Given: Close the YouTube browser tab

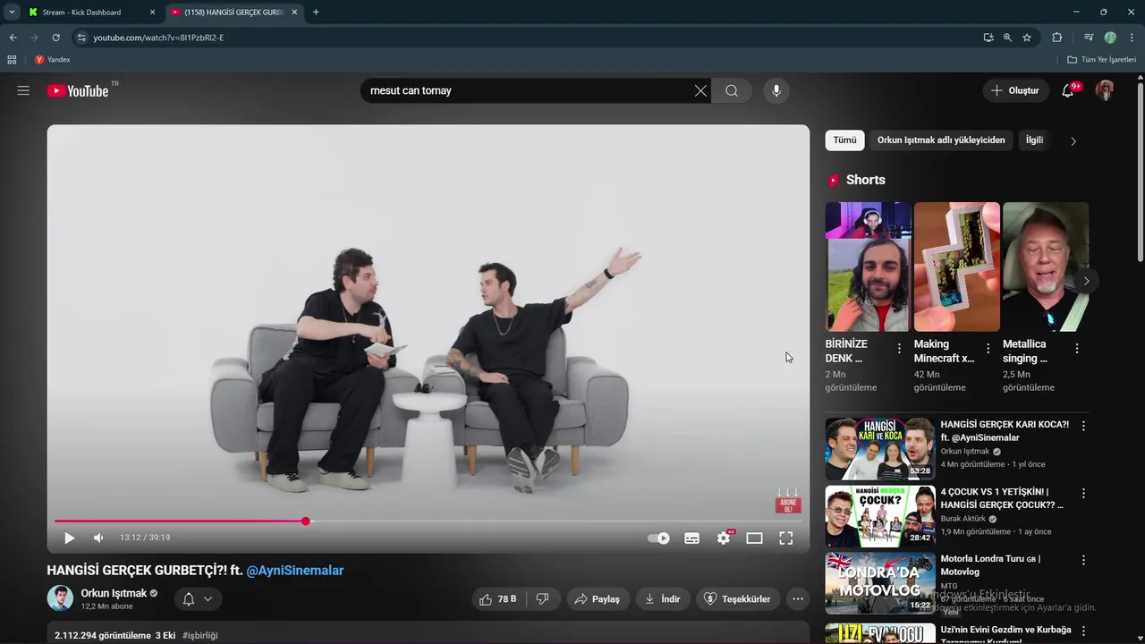Looking at the screenshot, I should (x=294, y=13).
